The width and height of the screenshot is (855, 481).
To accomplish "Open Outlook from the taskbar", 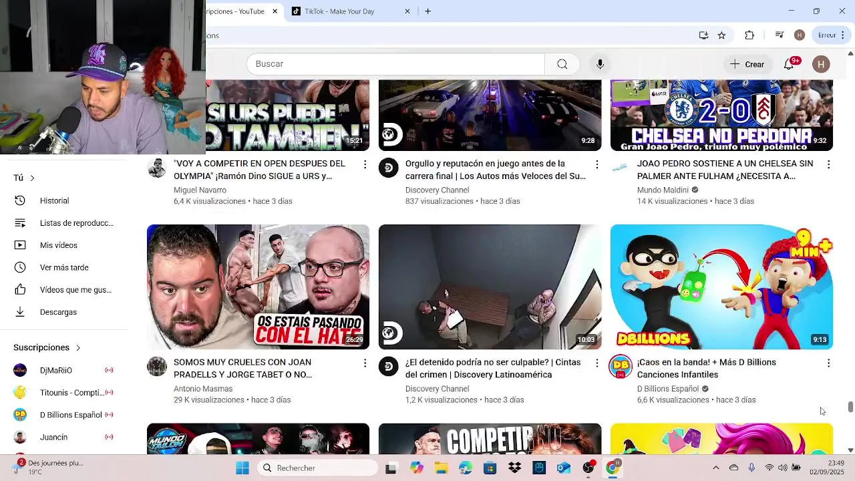I will click(563, 468).
